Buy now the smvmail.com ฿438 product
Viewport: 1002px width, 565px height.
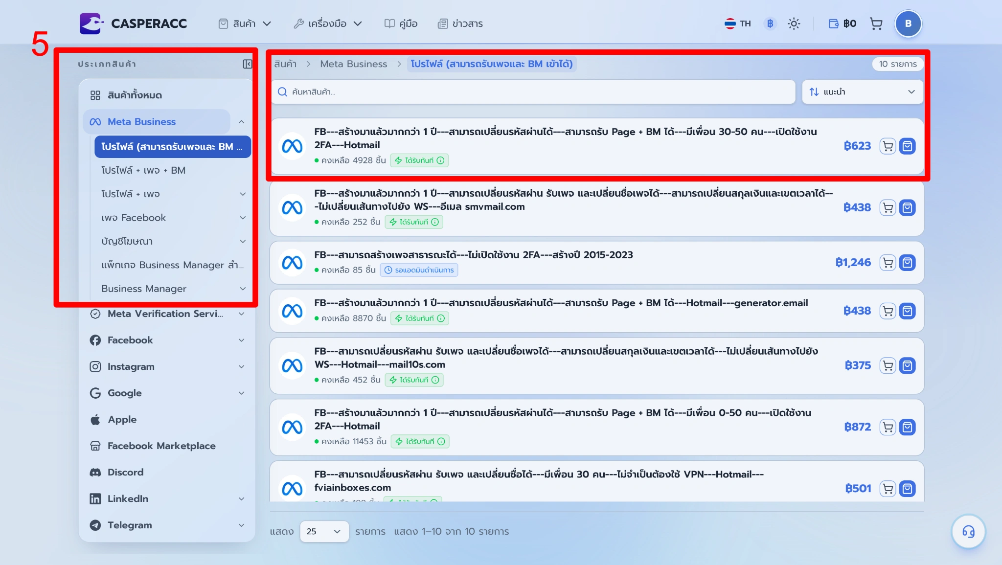point(908,207)
